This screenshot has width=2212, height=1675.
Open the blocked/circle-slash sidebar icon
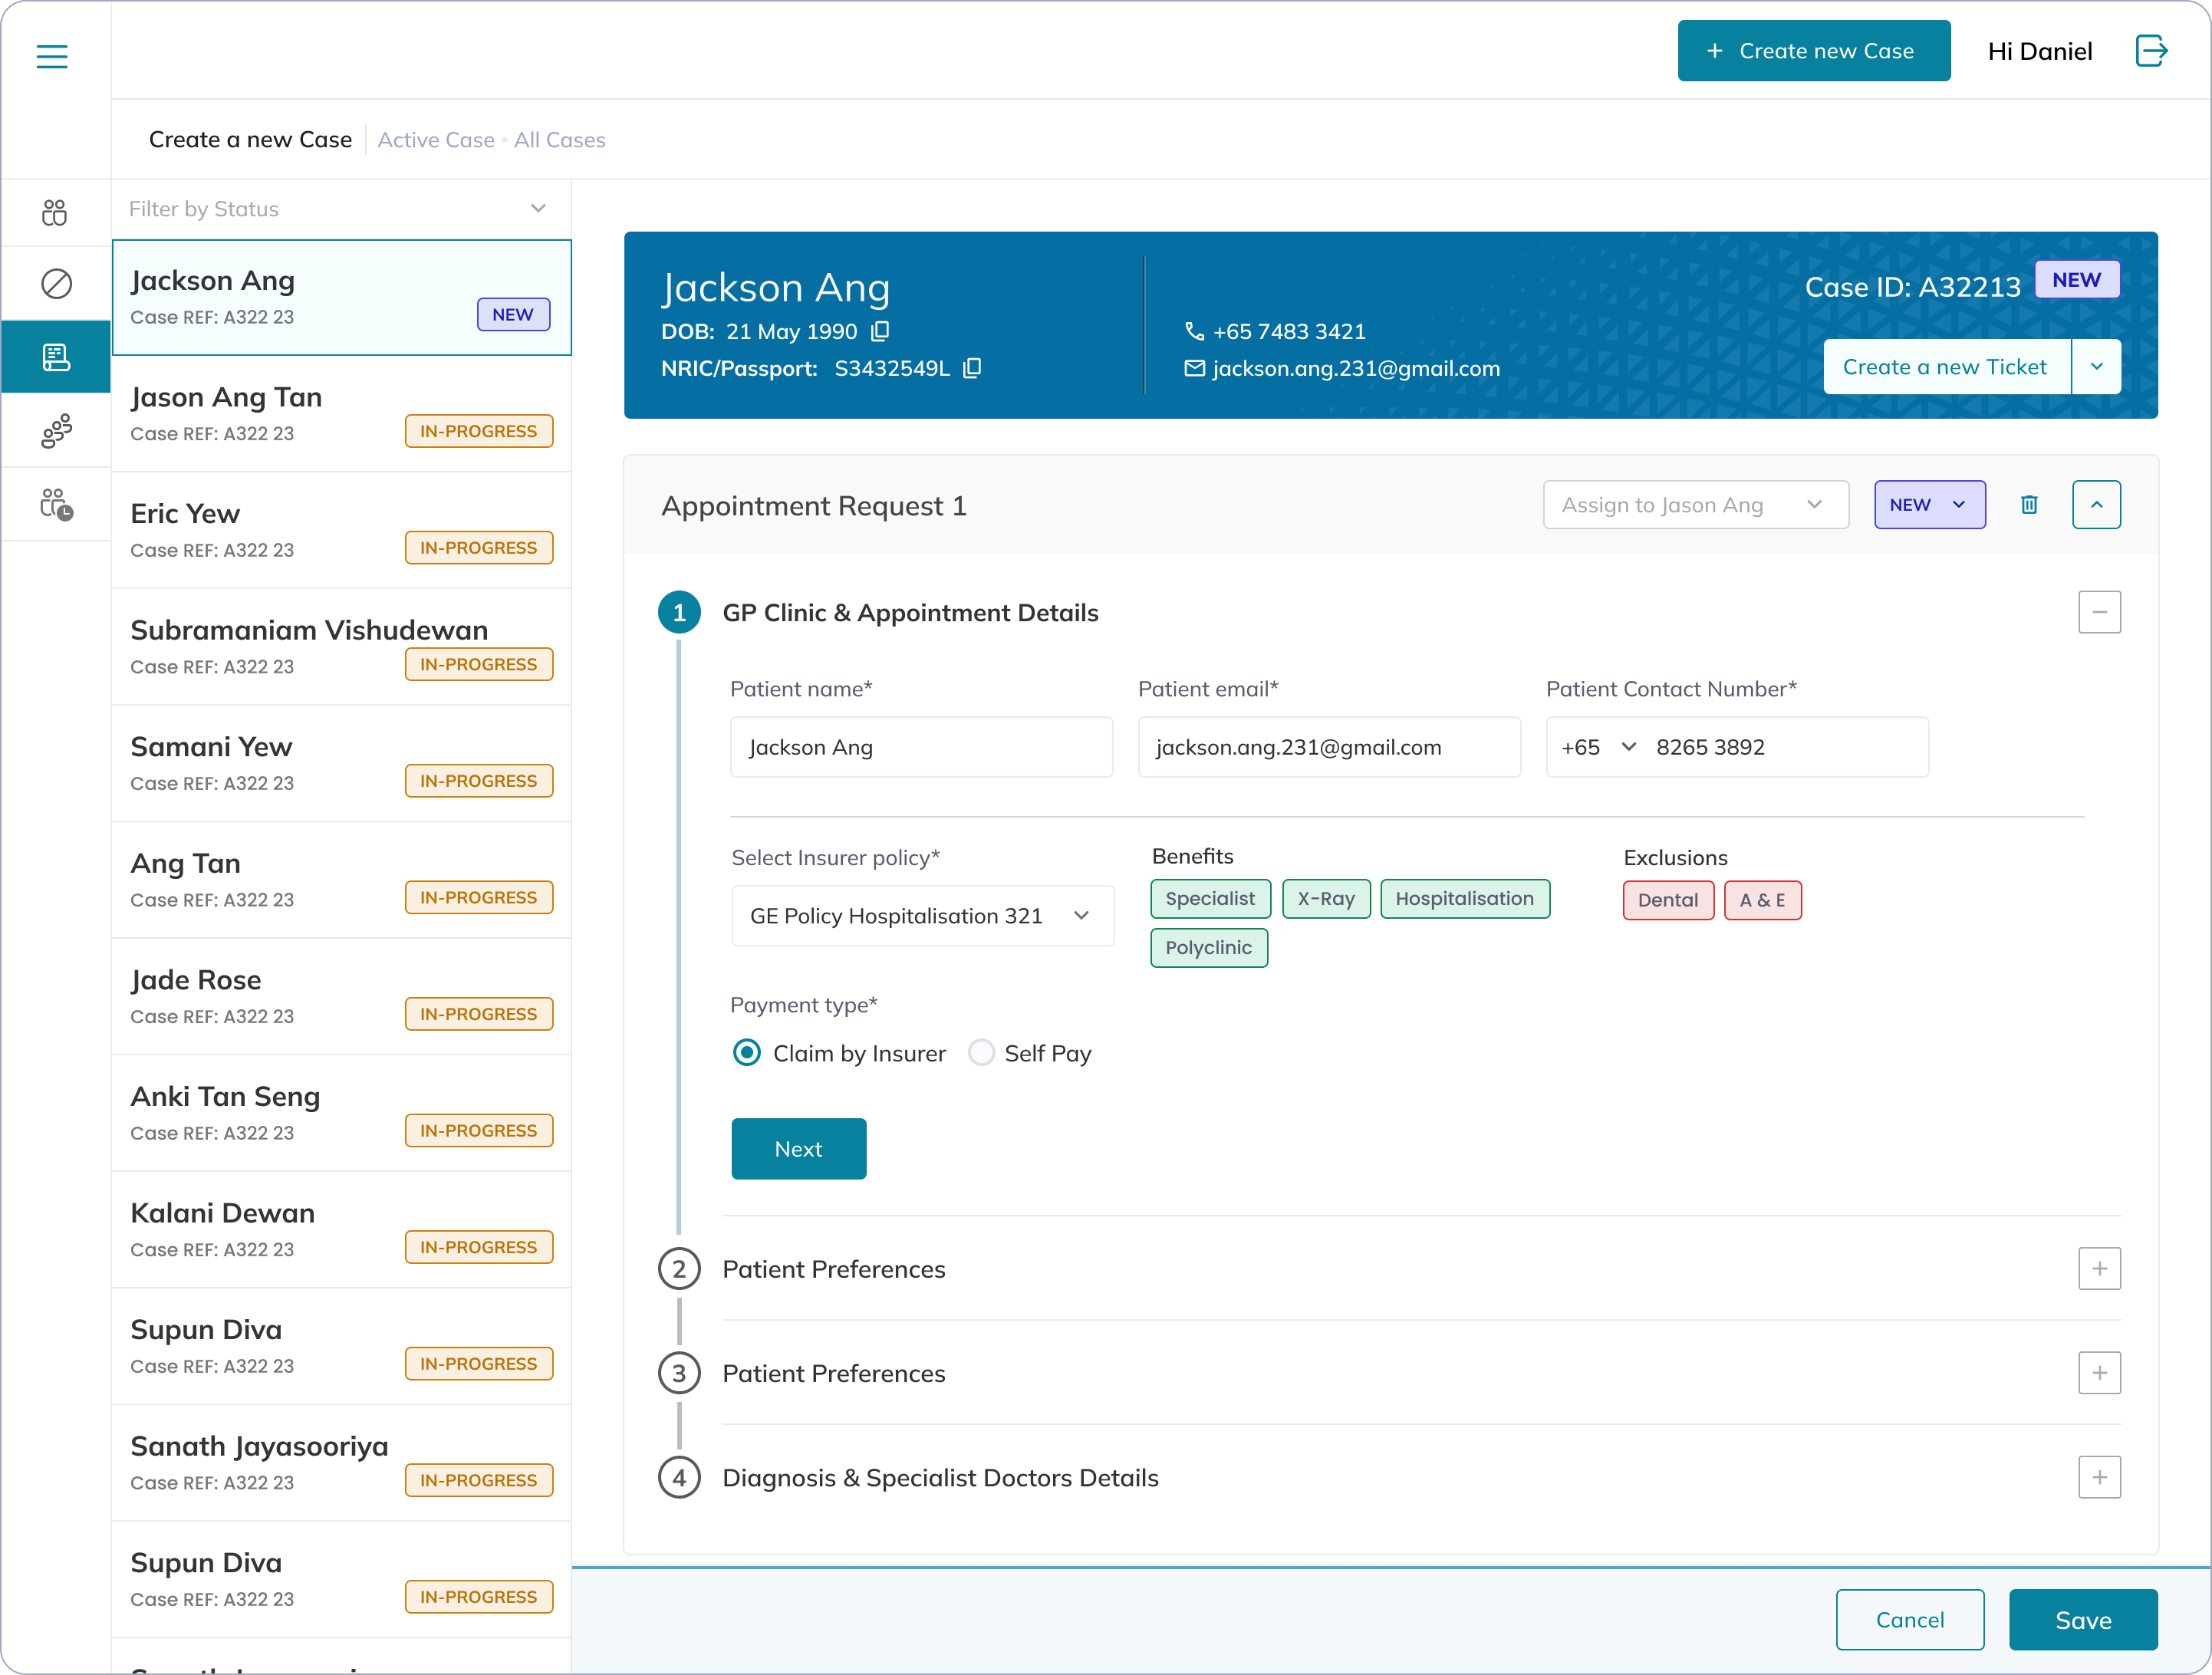[x=56, y=284]
